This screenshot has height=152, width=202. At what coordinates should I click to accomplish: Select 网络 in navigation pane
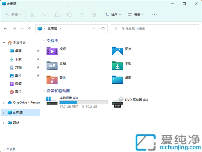pyautogui.click(x=13, y=123)
